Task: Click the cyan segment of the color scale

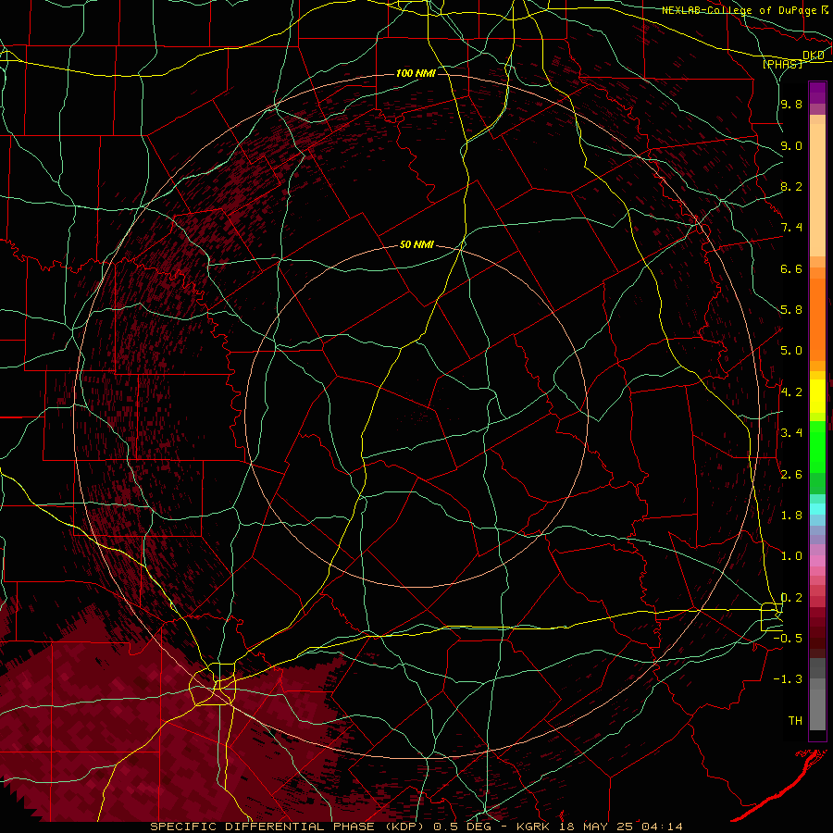Action: tap(817, 509)
